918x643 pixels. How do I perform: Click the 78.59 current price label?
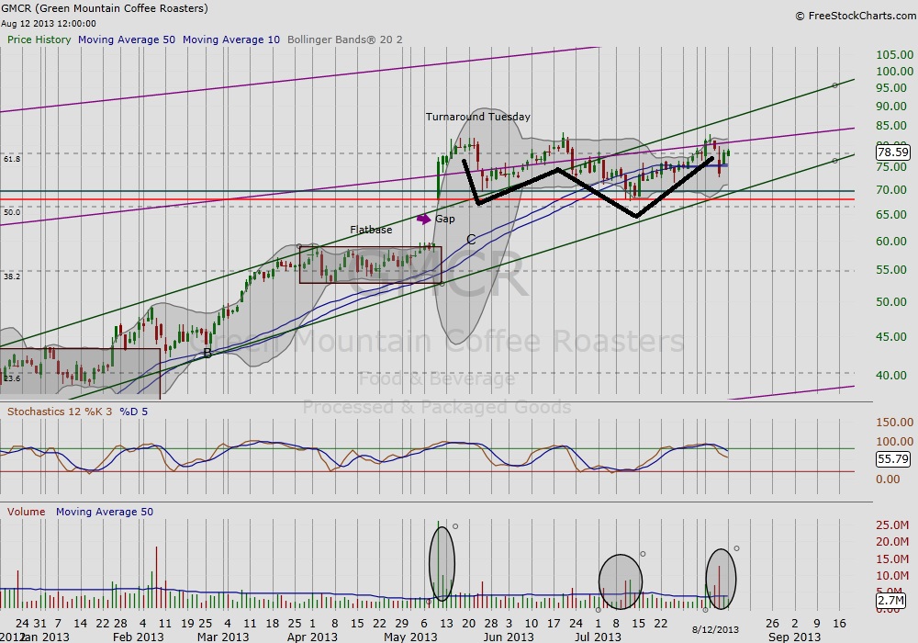892,152
